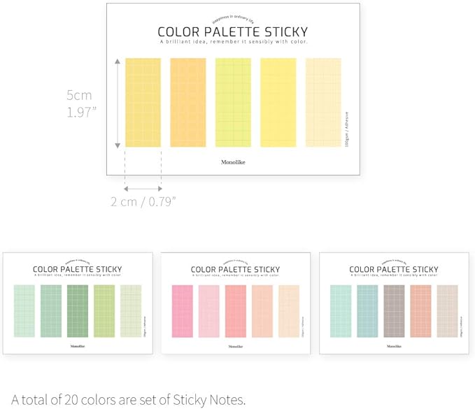Pick the pale cream swatch in the top card
Screen dimensions: 475x409
click(x=323, y=102)
